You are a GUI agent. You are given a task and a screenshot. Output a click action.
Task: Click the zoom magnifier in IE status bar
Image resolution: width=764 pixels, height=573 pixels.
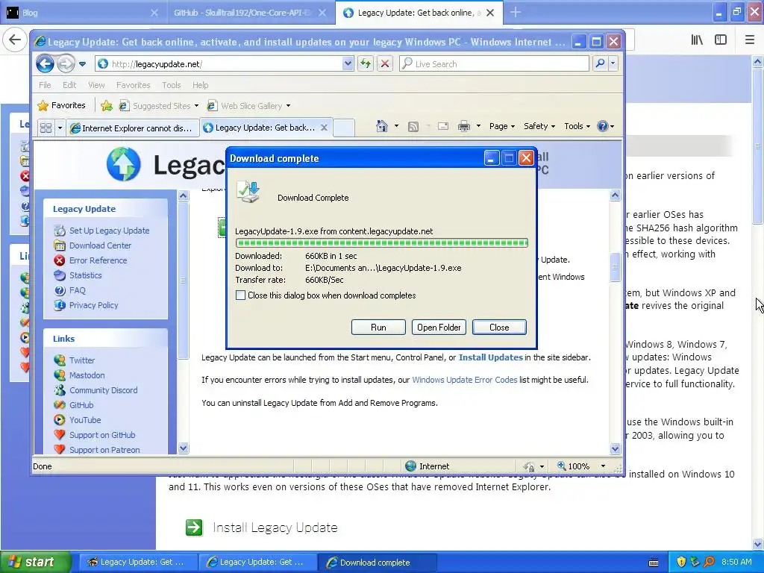pyautogui.click(x=561, y=466)
